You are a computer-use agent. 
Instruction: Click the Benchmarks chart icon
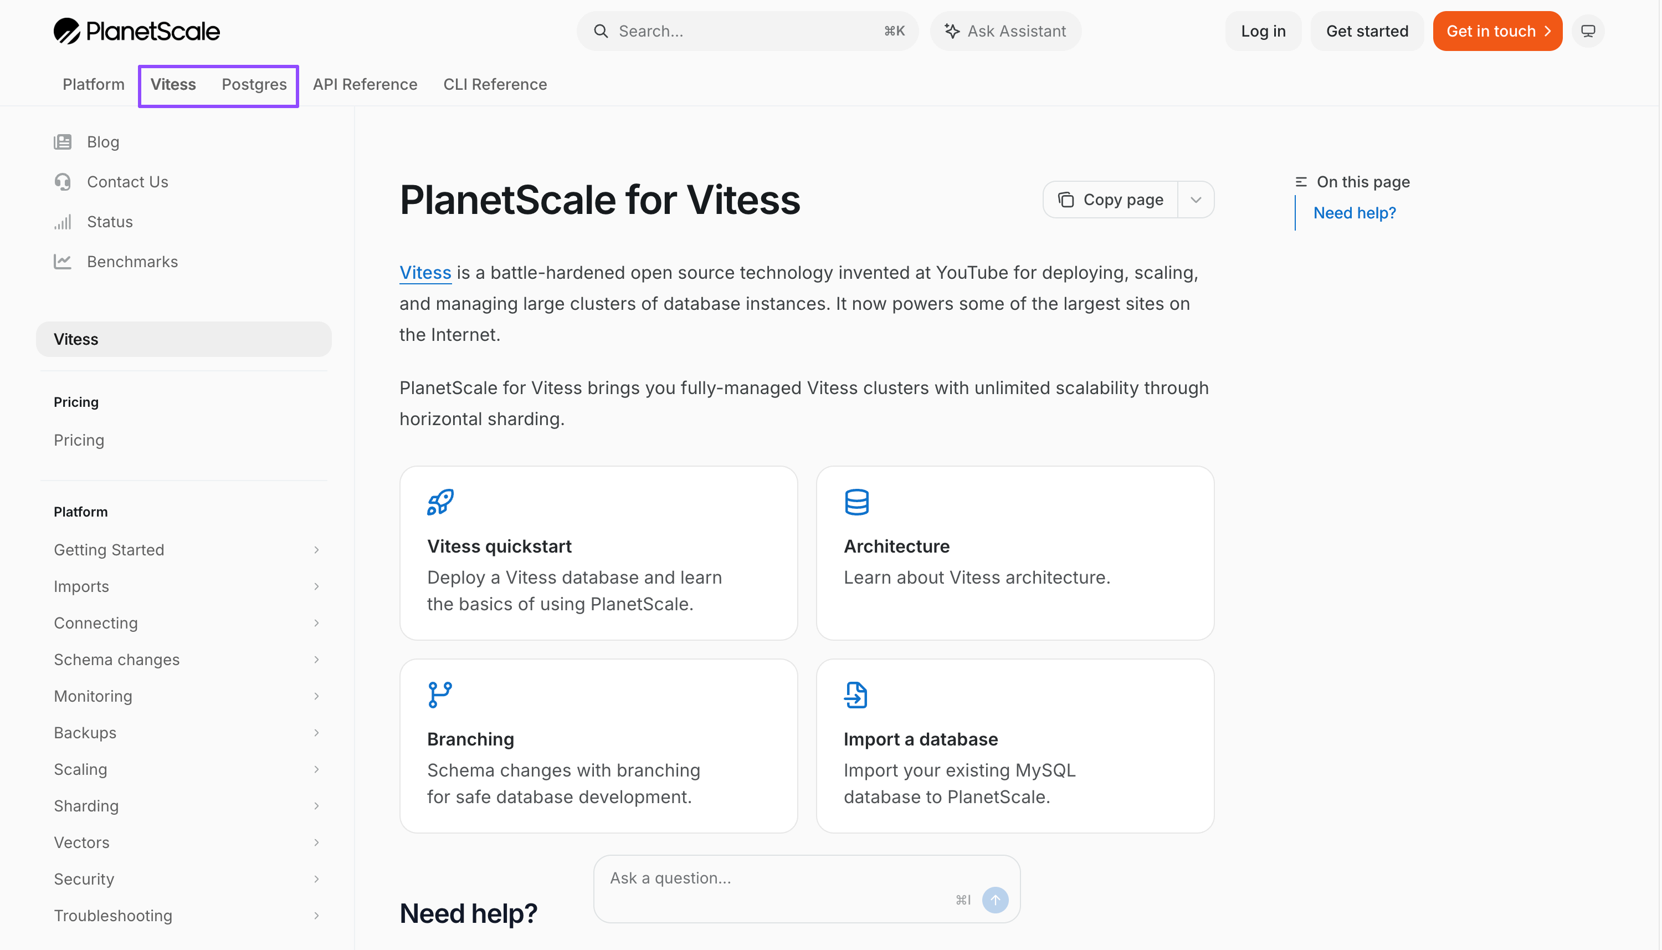pyautogui.click(x=63, y=262)
